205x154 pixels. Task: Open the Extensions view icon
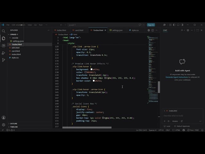tap(4, 46)
